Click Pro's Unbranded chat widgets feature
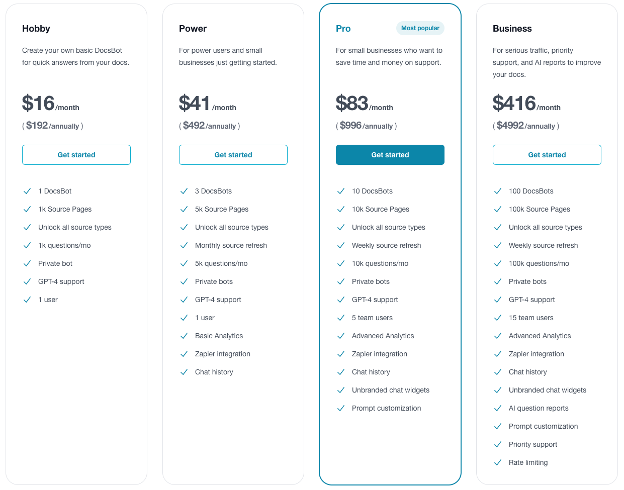Screen dimensions: 624x490 [391, 390]
